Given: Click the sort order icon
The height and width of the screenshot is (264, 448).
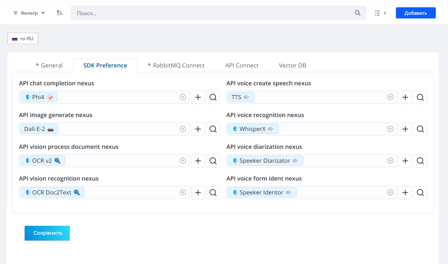Looking at the screenshot, I should (x=60, y=13).
